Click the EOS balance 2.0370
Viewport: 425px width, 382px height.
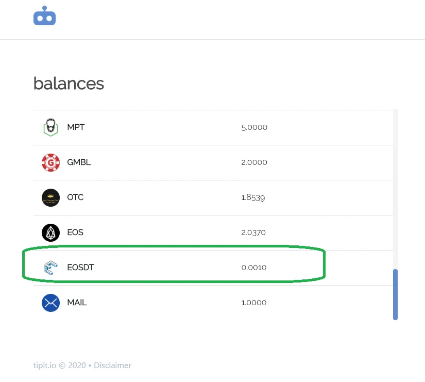coord(253,232)
